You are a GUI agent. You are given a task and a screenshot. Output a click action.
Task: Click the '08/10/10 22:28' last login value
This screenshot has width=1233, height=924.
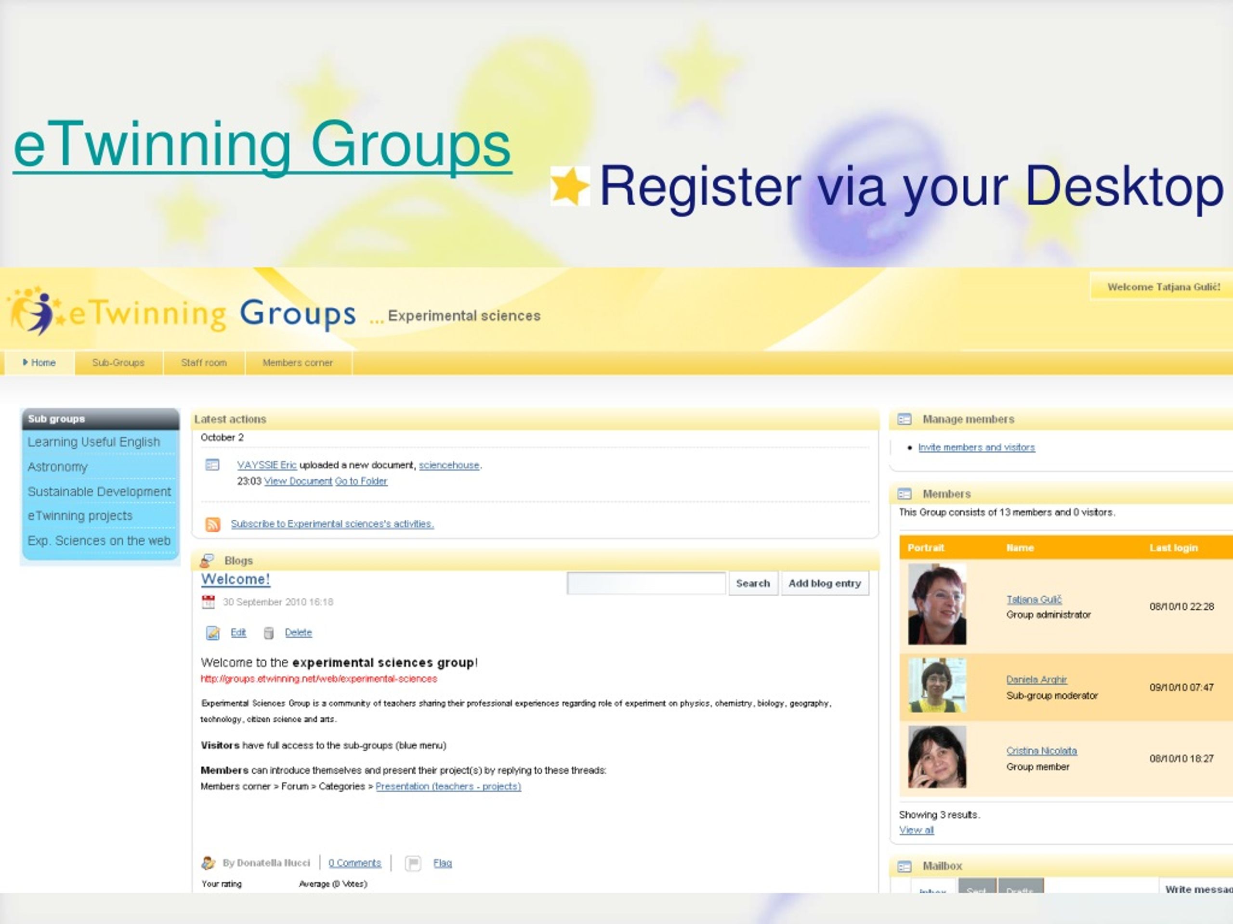coord(1182,606)
